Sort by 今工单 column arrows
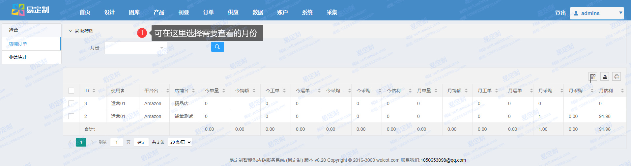The width and height of the screenshot is (631, 166). 284,91
